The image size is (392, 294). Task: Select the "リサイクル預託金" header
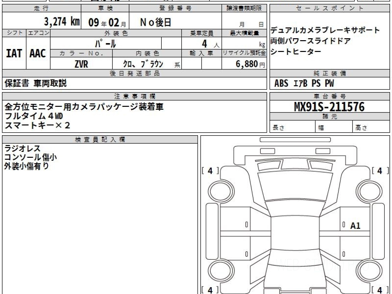click(244, 53)
